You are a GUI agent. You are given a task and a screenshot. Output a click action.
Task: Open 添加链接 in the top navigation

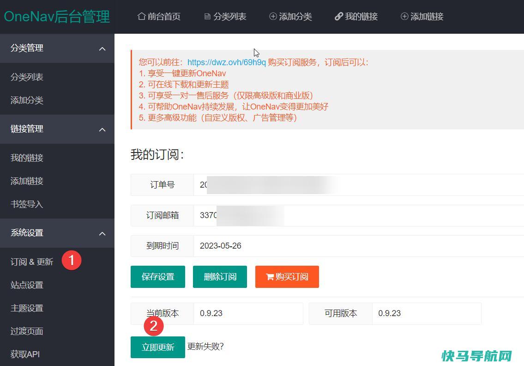tap(422, 16)
